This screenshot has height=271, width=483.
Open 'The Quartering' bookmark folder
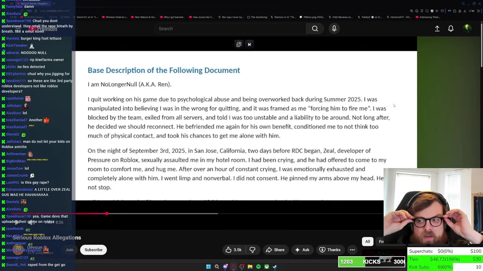click(257, 17)
